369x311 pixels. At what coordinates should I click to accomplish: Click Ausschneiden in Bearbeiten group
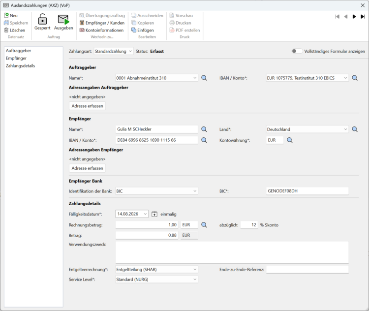tap(147, 16)
